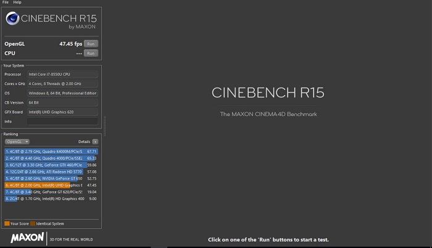The width and height of the screenshot is (432, 248).
Task: Click the panel splitter grip handle
Action: point(105,126)
